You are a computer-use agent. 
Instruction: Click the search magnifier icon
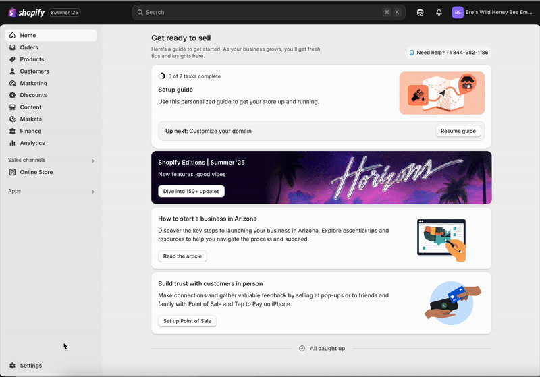click(x=140, y=12)
